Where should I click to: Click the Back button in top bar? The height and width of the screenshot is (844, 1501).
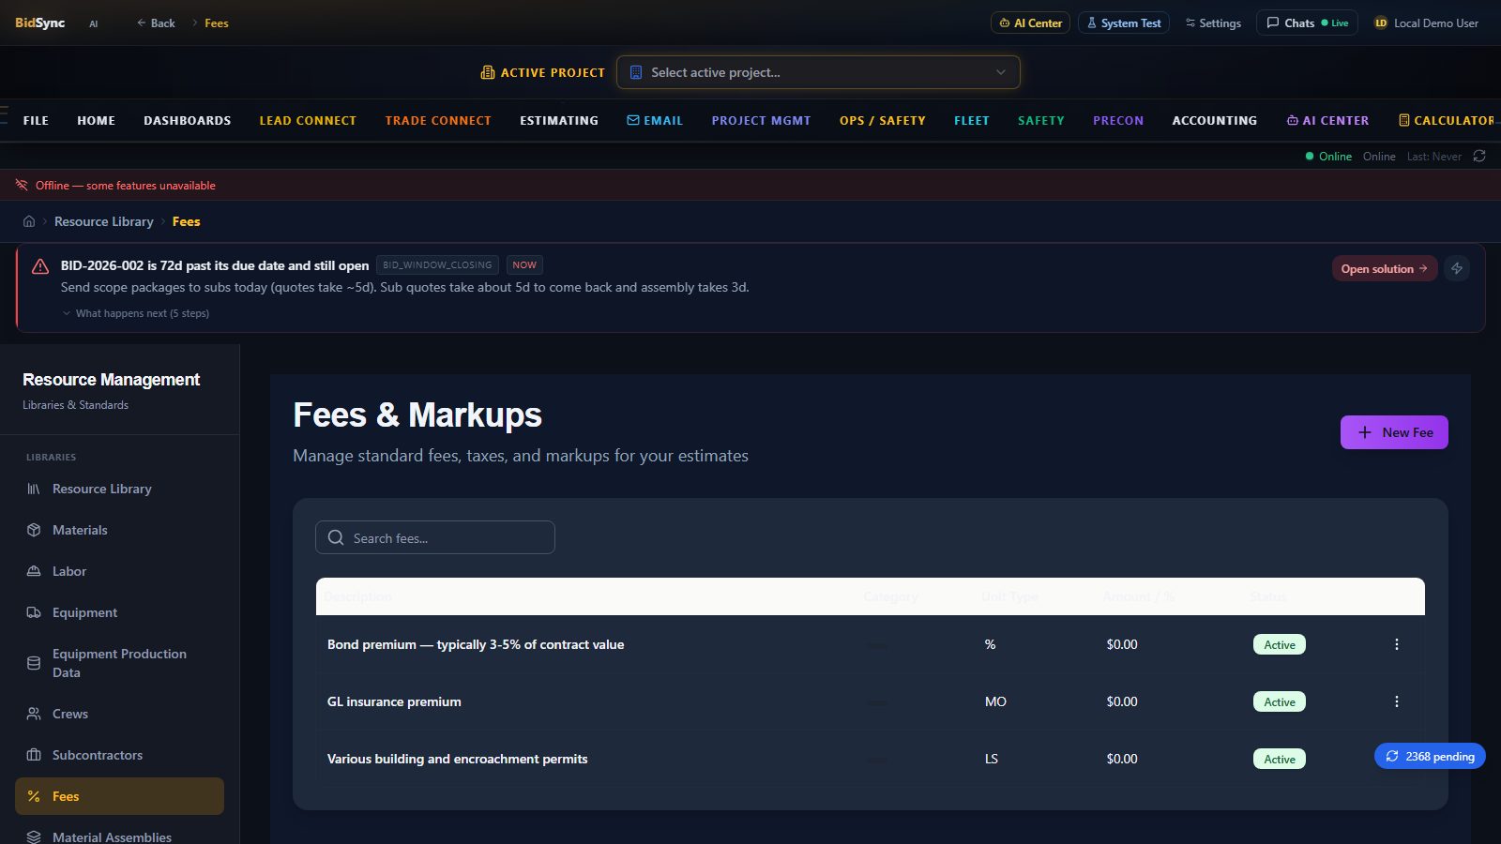[x=156, y=23]
